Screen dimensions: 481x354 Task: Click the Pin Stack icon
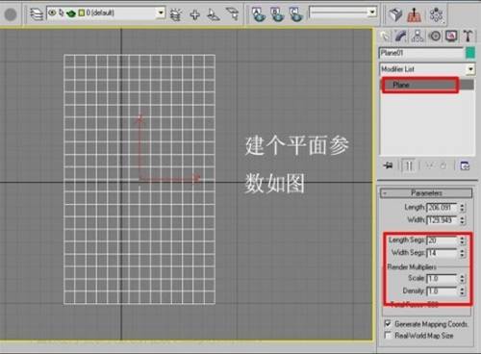(388, 165)
